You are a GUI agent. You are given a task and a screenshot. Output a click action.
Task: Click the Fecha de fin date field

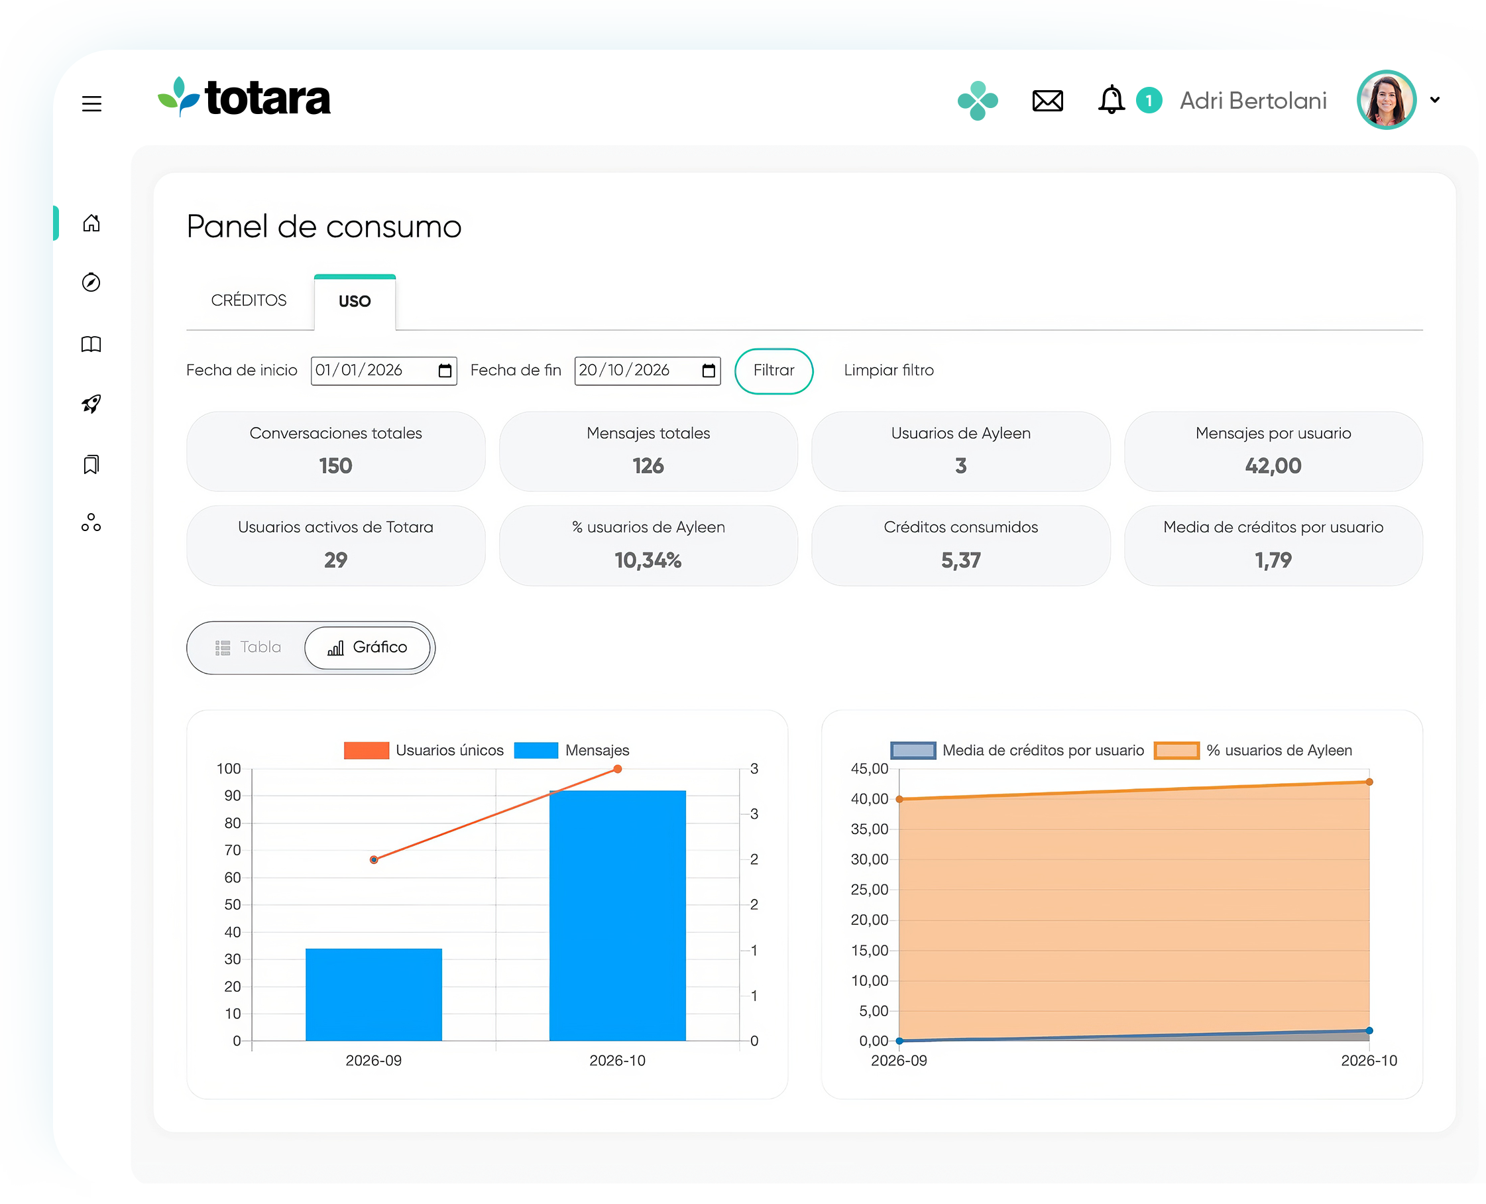pyautogui.click(x=647, y=371)
